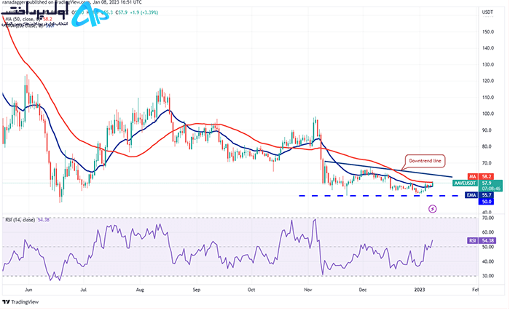Screen dimensions: 510x316
Task: Click the TradingView logo at bottom left
Action: click(x=20, y=302)
